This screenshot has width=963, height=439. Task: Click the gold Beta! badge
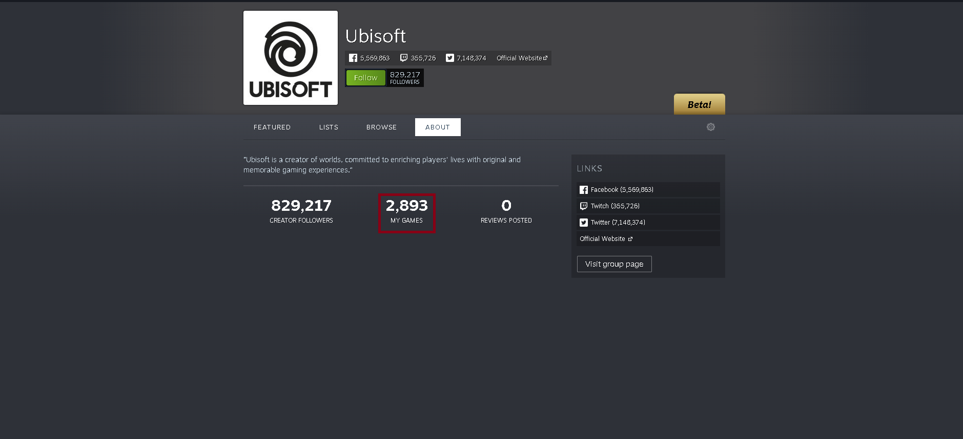(x=699, y=104)
